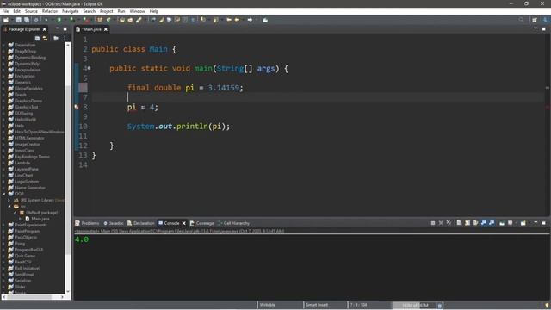Collapse the (default package) node
This screenshot has width=551, height=310.
[x=15, y=213]
